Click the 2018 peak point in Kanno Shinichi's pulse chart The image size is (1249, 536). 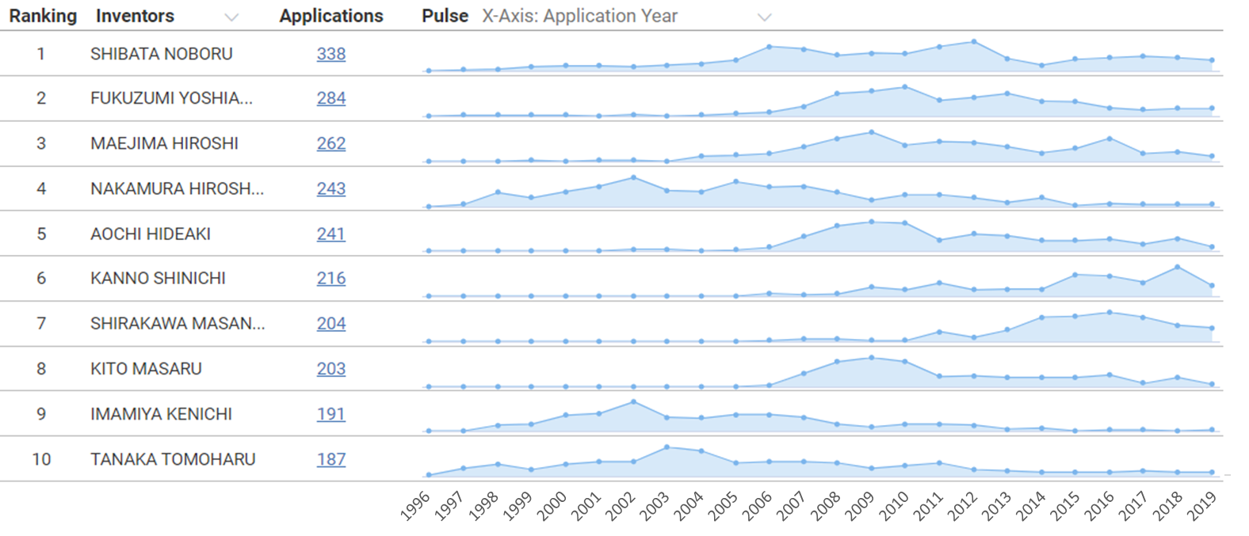tap(1178, 267)
